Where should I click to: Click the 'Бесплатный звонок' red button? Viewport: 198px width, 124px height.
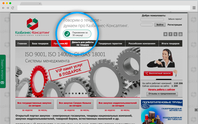[158, 74]
